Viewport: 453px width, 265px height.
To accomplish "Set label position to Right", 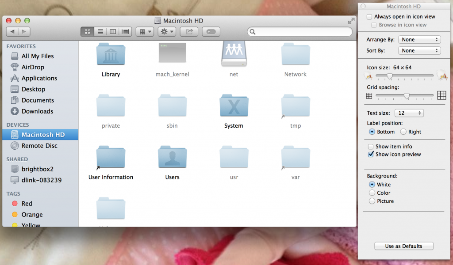I will 403,132.
